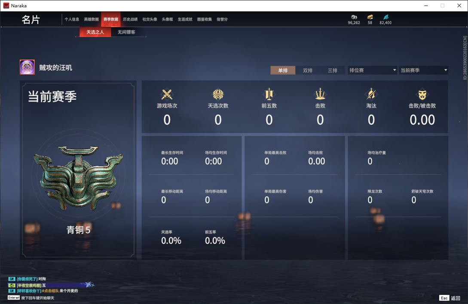Click the 前五数 banner icon
This screenshot has height=304, width=468.
(x=269, y=94)
